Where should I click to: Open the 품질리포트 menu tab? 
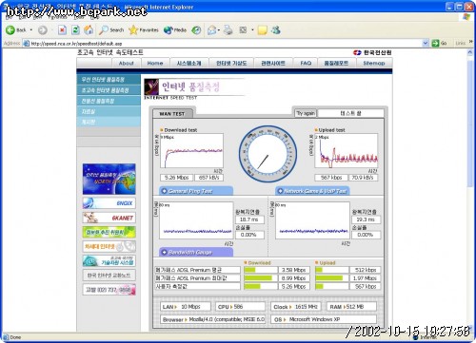point(336,63)
